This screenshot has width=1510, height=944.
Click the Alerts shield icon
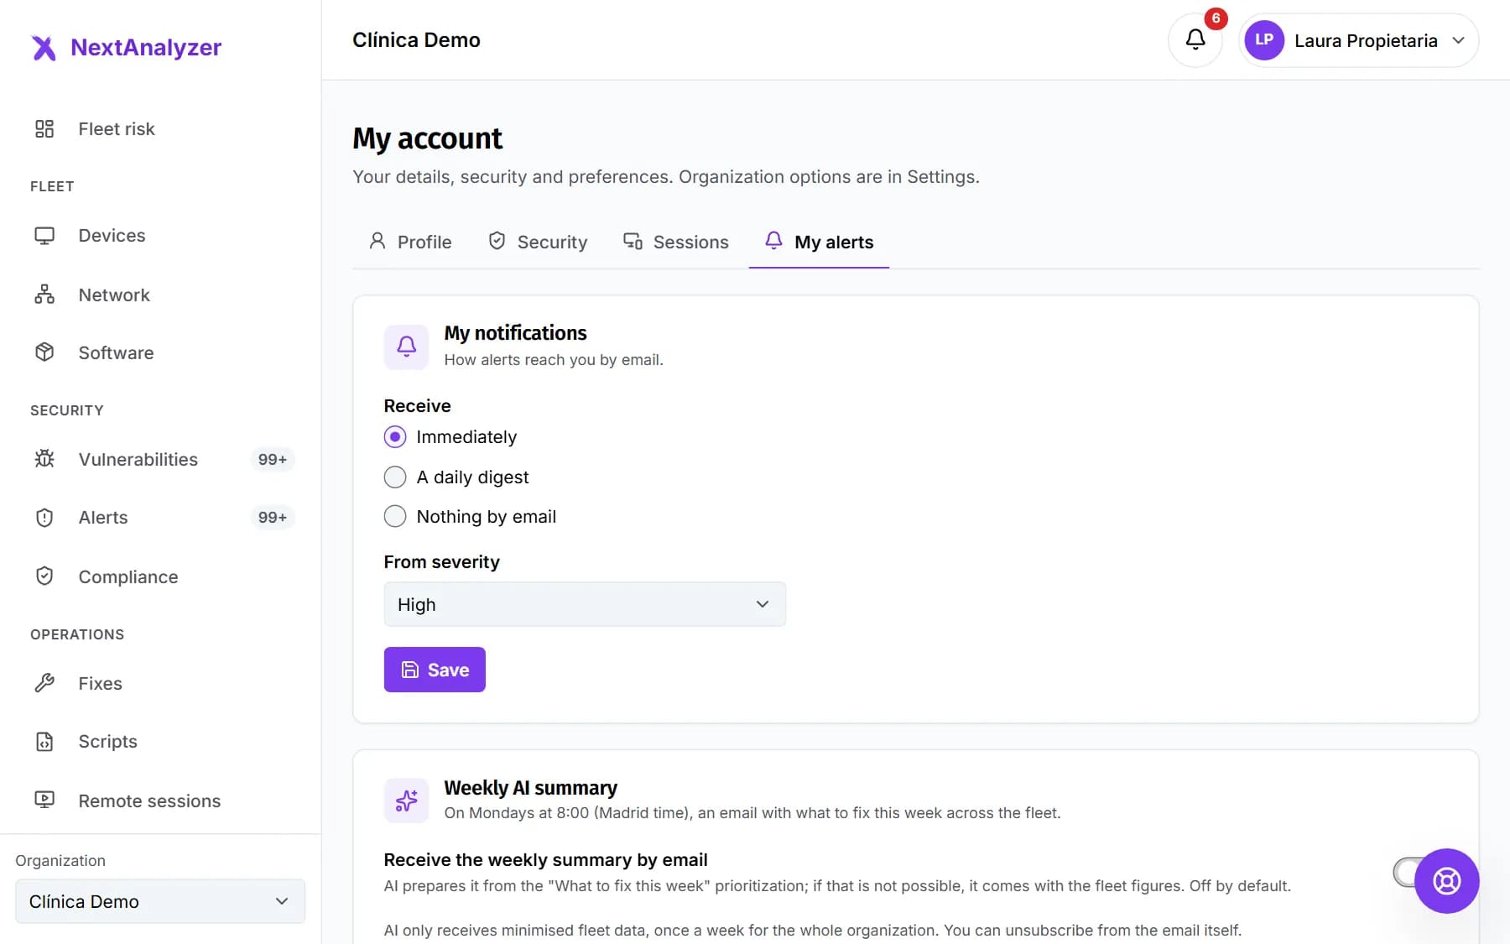coord(44,518)
